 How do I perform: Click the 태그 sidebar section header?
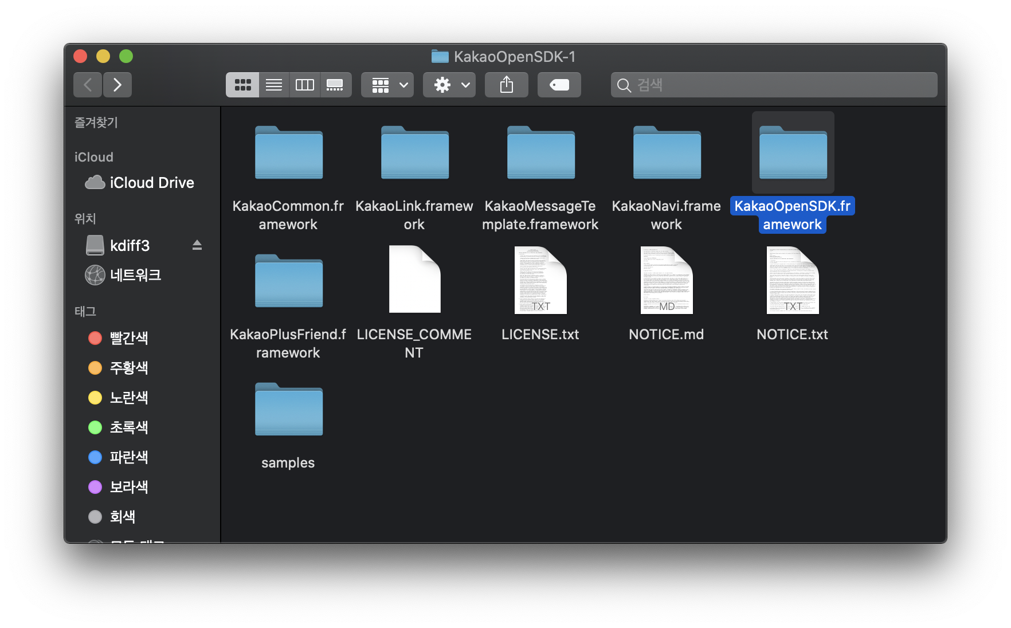point(85,312)
